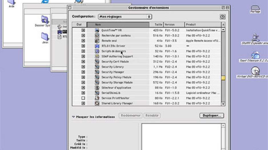Click the extension list scroll down arrow
The width and height of the screenshot is (268, 150).
[x=223, y=104]
